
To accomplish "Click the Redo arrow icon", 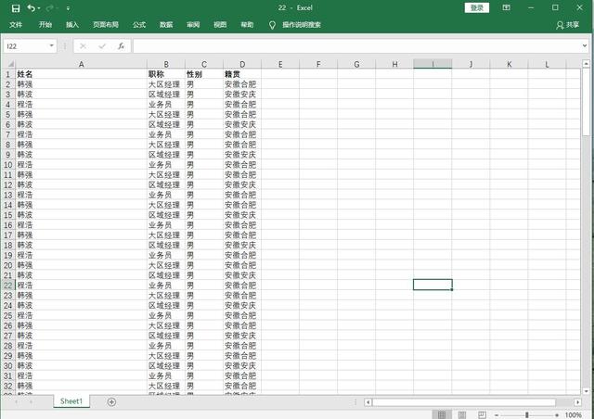I will [x=49, y=8].
